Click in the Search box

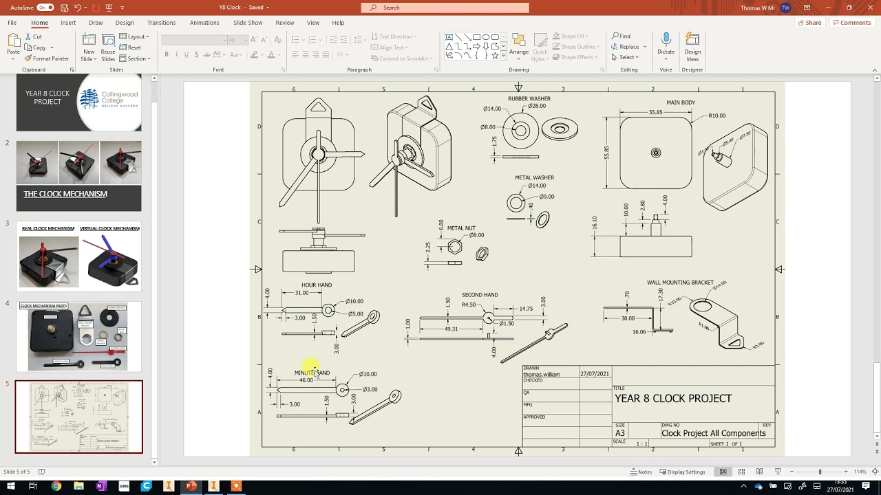pyautogui.click(x=445, y=8)
